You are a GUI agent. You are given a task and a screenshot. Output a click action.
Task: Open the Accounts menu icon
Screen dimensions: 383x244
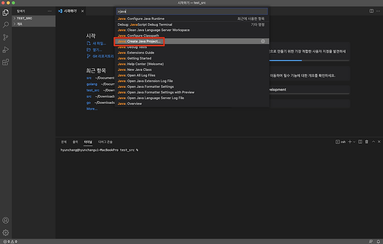pos(6,220)
